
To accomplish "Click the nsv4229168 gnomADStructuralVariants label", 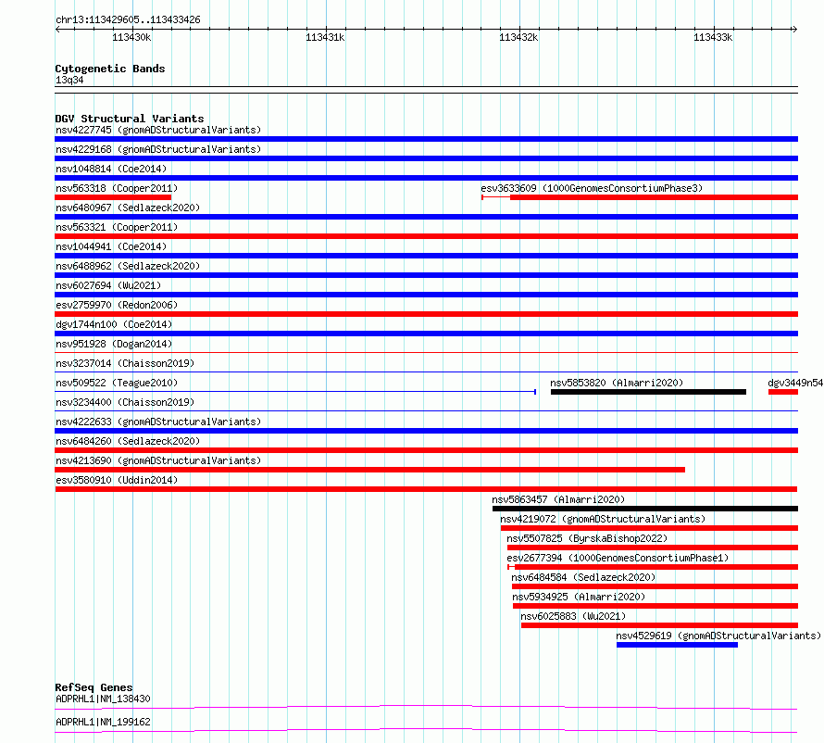I will pyautogui.click(x=158, y=149).
